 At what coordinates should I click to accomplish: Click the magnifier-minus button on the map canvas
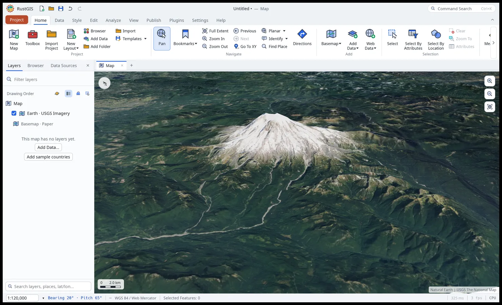489,94
